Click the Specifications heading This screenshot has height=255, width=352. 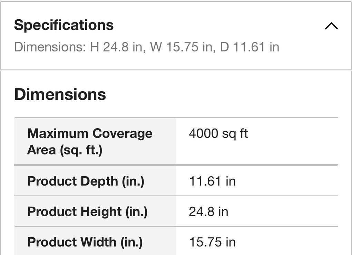64,25
